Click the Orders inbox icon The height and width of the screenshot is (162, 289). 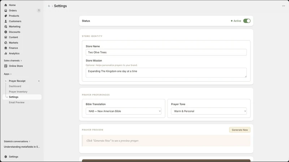6,10
